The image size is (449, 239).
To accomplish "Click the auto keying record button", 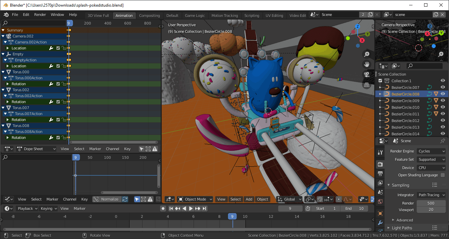I will click(x=163, y=209).
